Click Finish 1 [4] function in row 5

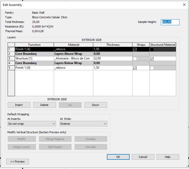[34, 68]
